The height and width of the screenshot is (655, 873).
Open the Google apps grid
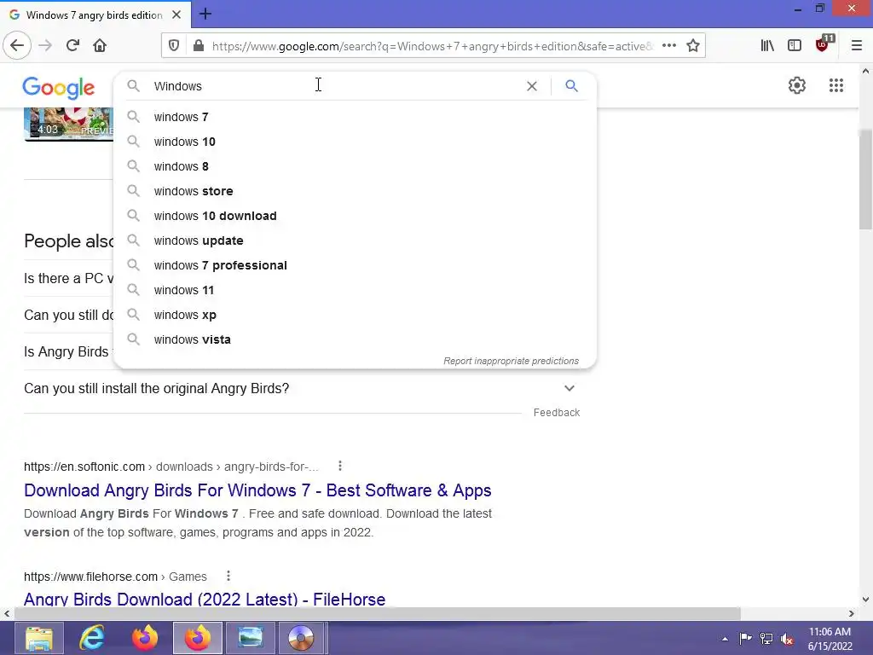pyautogui.click(x=835, y=85)
